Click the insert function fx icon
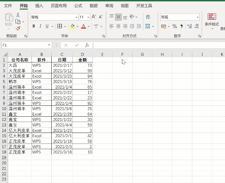 pyautogui.click(x=87, y=45)
